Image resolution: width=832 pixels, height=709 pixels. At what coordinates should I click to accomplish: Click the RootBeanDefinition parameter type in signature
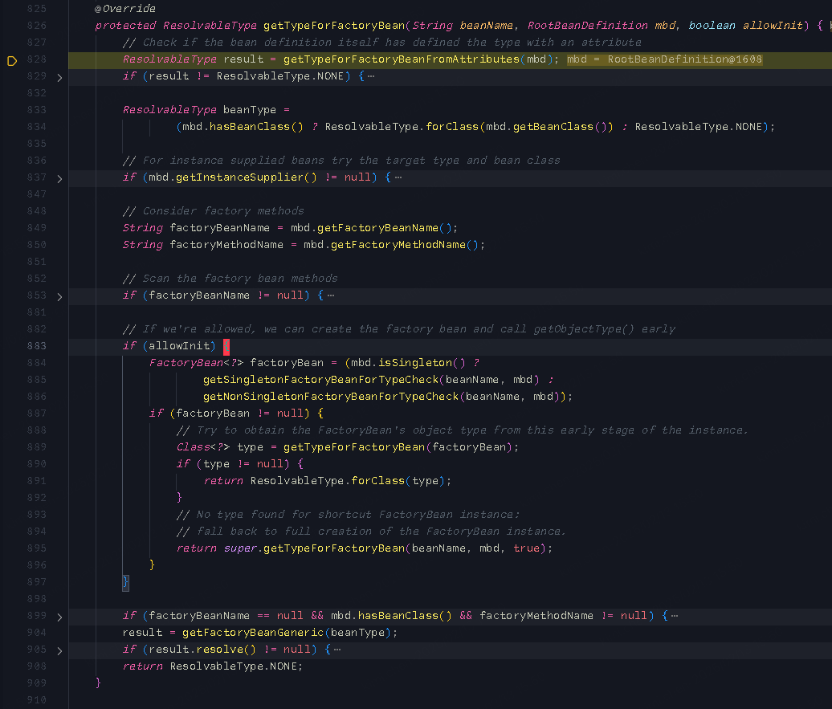coord(587,26)
